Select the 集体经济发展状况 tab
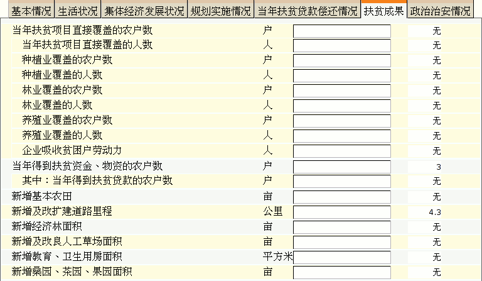 click(x=145, y=11)
